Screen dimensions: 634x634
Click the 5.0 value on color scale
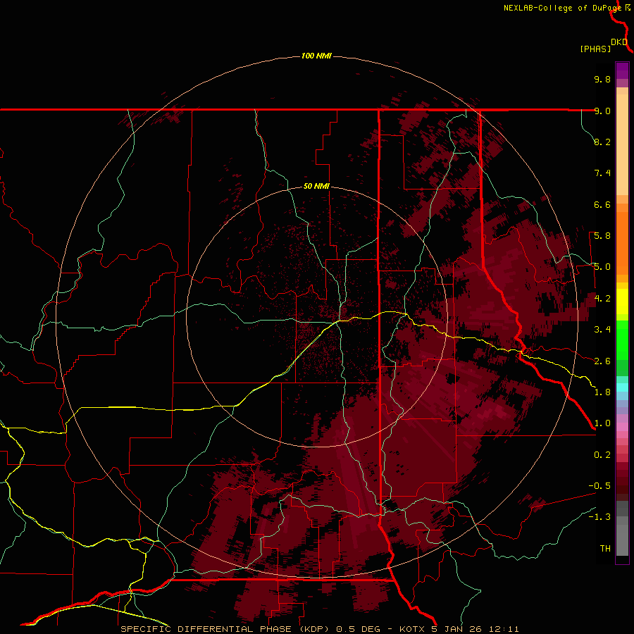[x=602, y=267]
